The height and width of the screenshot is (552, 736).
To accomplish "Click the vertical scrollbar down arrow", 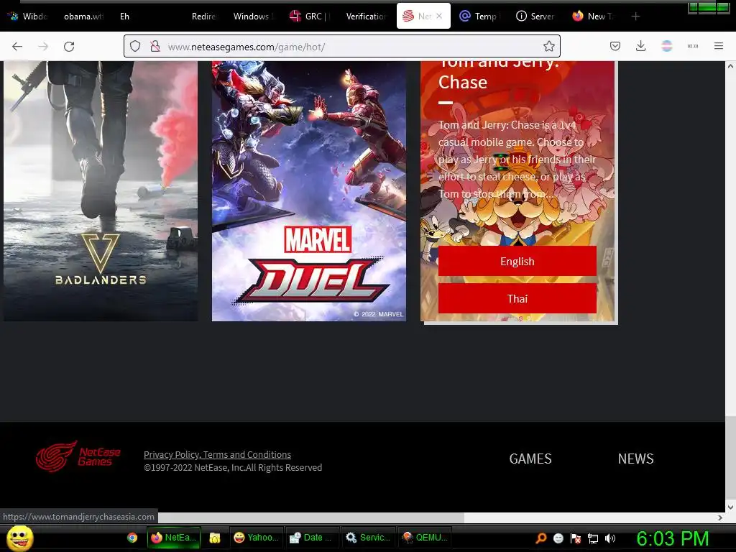I will (730, 507).
